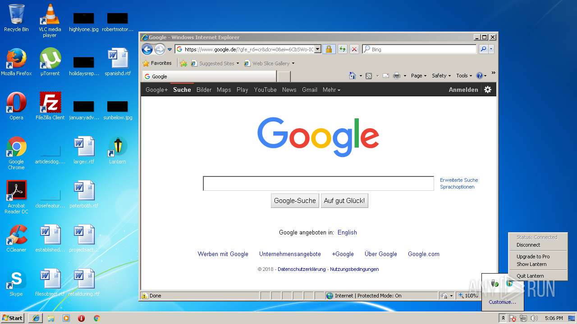
Task: Click Anmelden to sign in
Action: tap(463, 90)
